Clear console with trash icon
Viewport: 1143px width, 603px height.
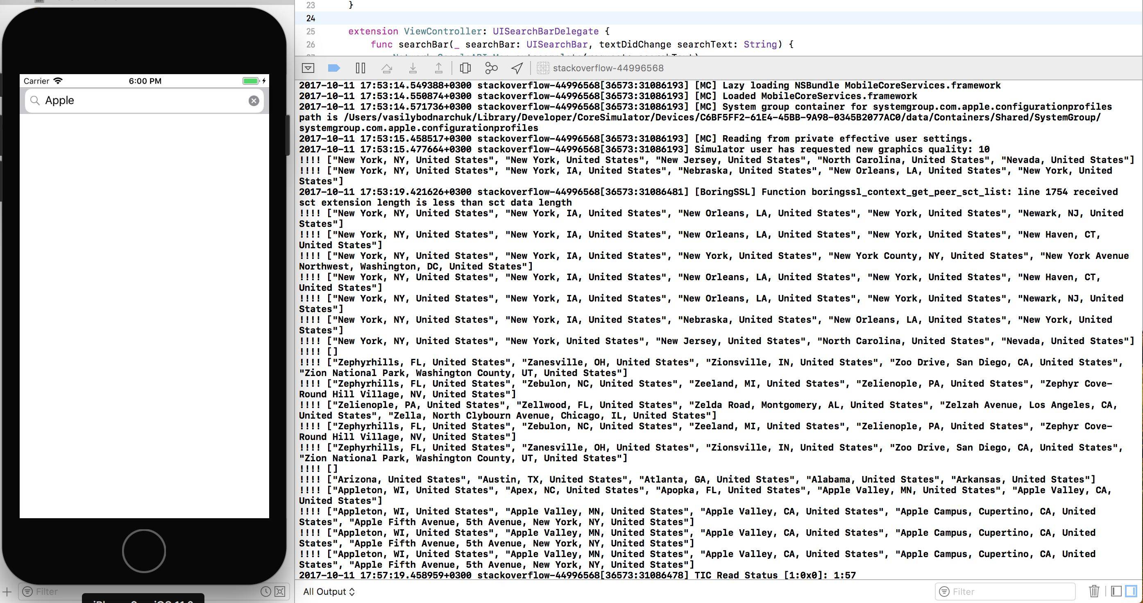pyautogui.click(x=1094, y=591)
